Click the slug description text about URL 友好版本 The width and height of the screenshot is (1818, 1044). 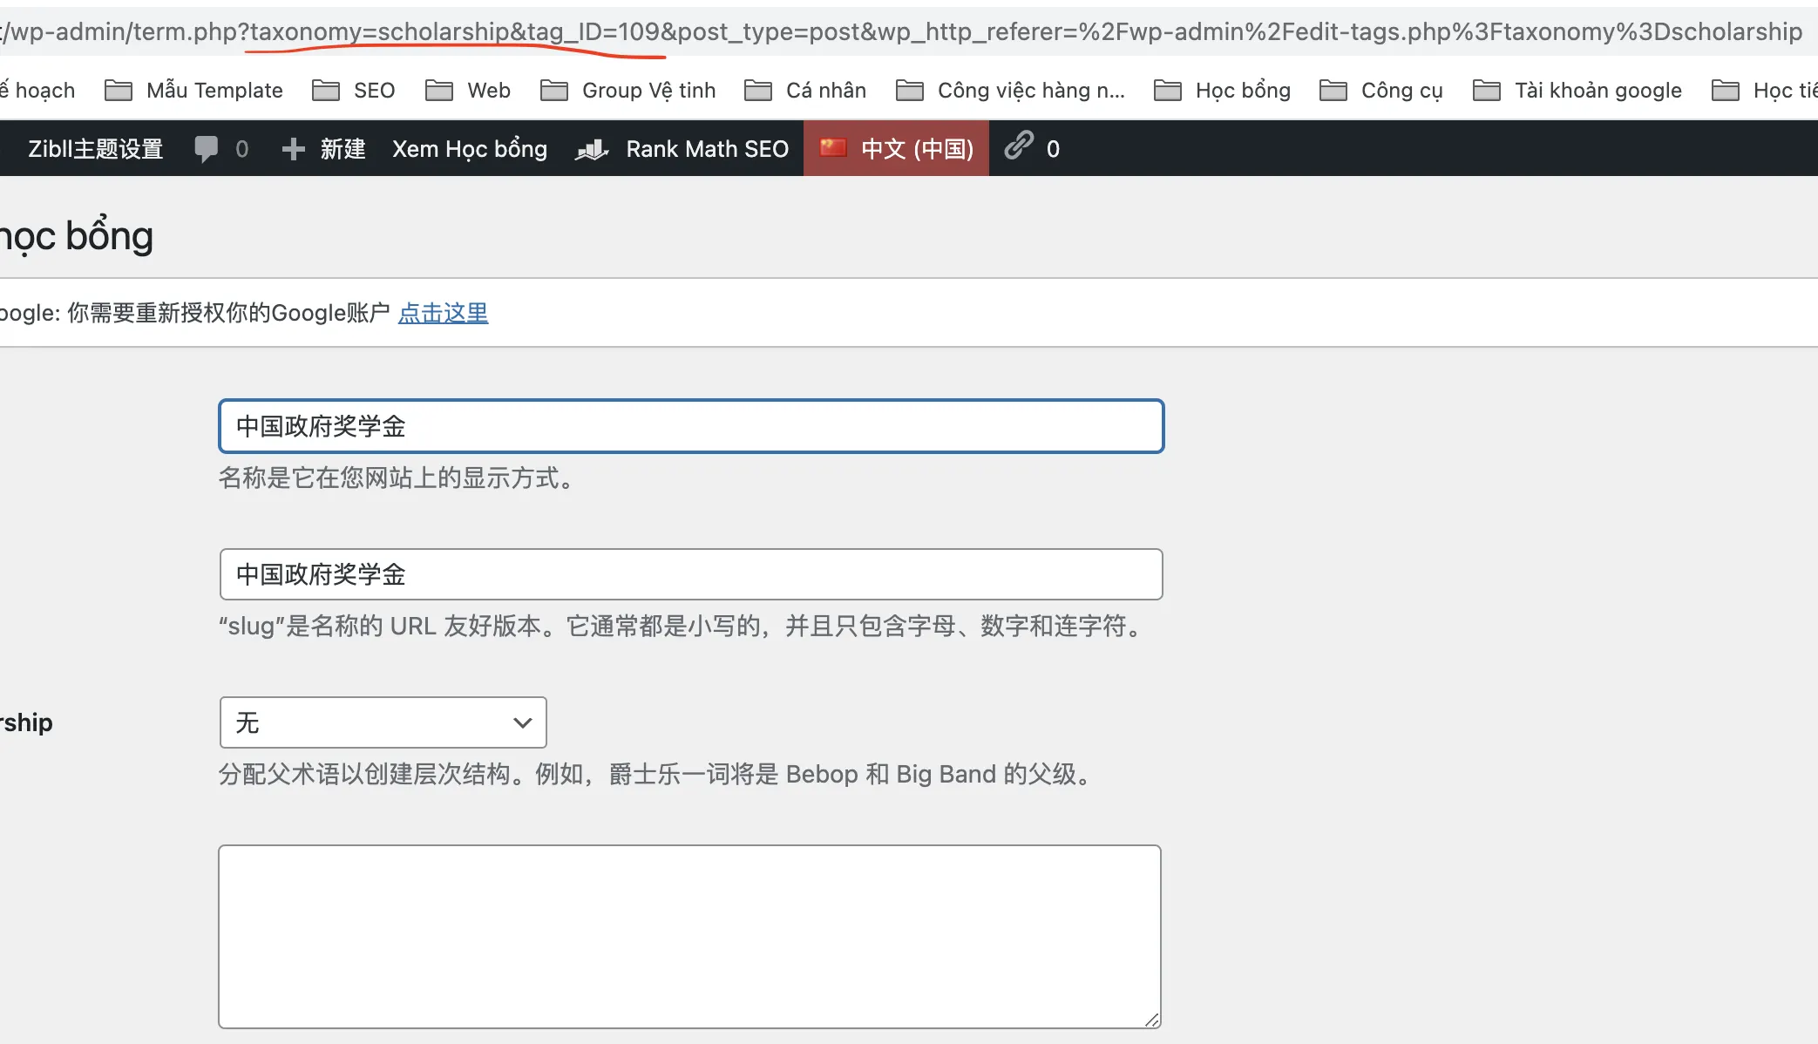pyautogui.click(x=683, y=627)
